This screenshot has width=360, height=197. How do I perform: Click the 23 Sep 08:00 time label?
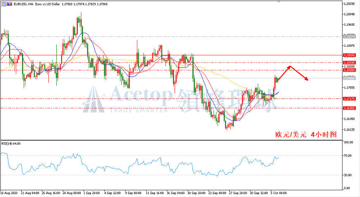pos(217,193)
